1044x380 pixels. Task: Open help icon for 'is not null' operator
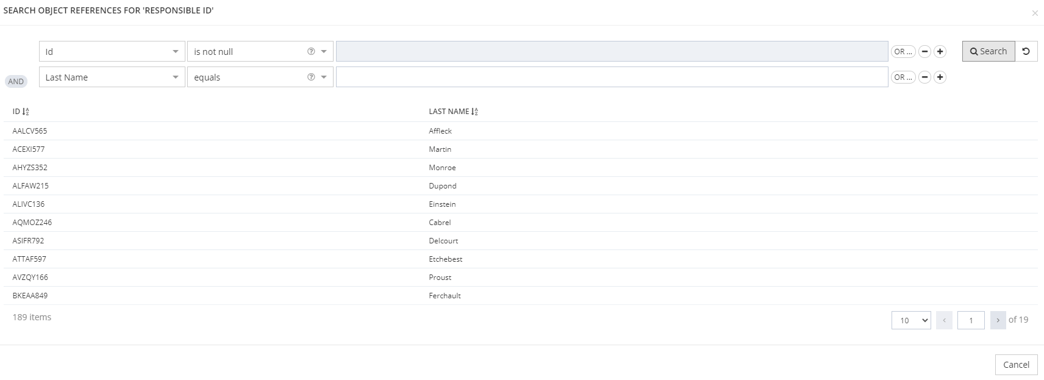coord(311,52)
